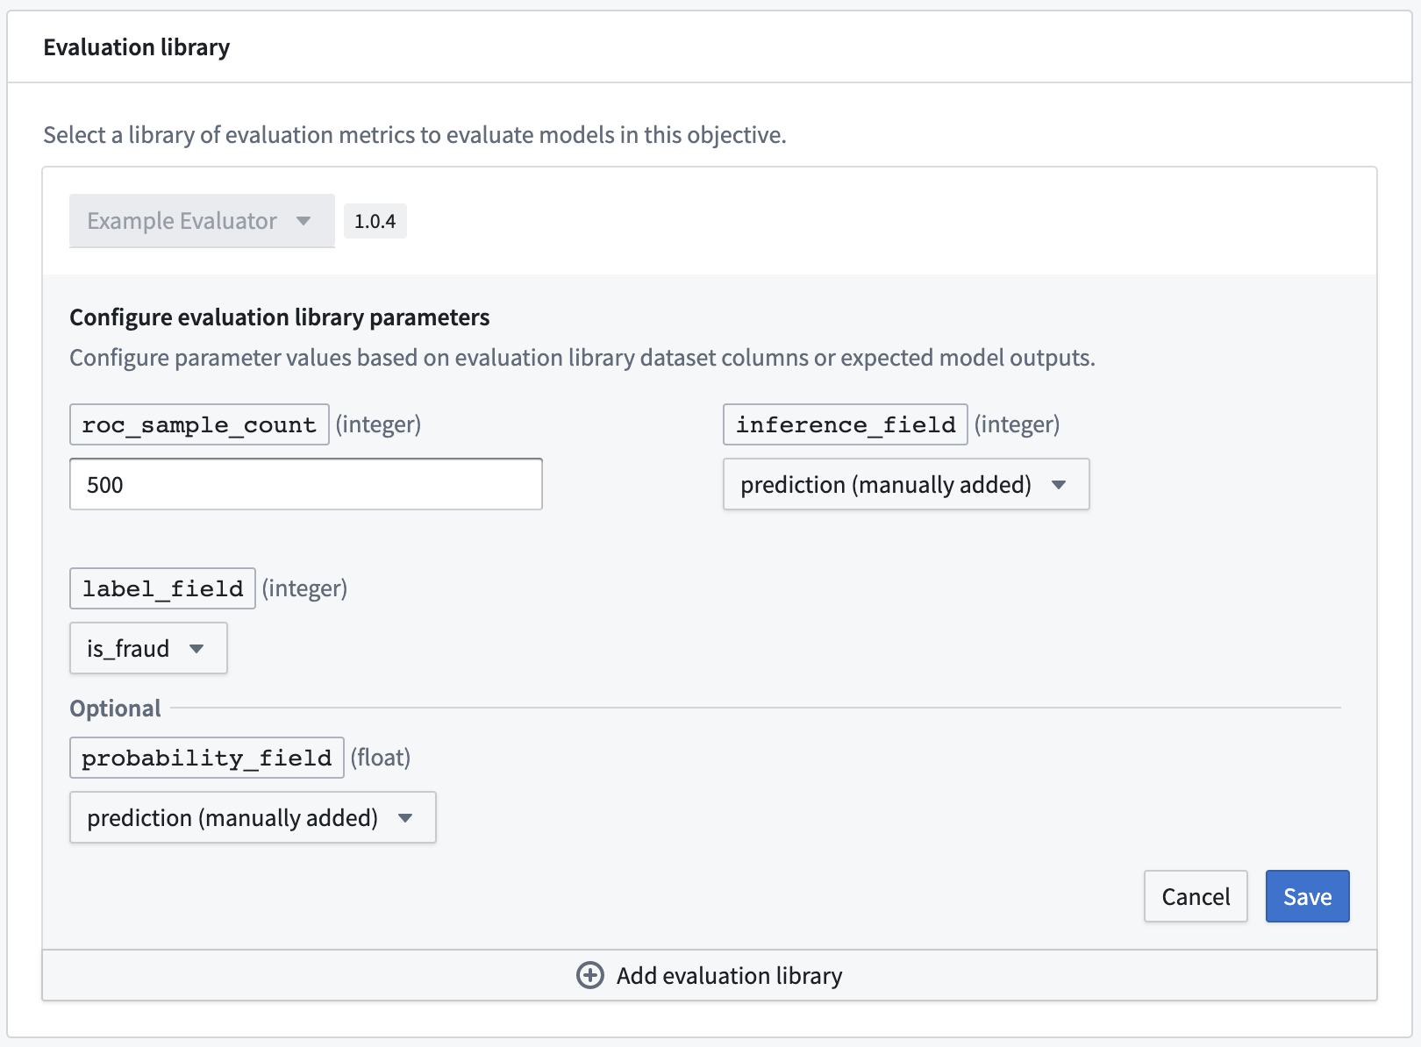Open the Example Evaluator dropdown
Image resolution: width=1421 pixels, height=1047 pixels.
[x=202, y=221]
